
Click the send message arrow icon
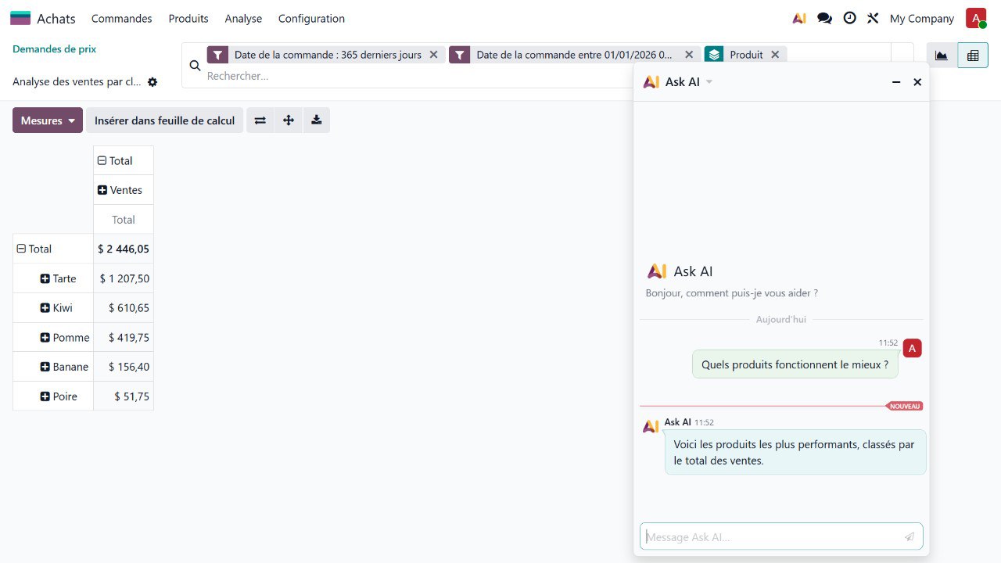(x=910, y=536)
